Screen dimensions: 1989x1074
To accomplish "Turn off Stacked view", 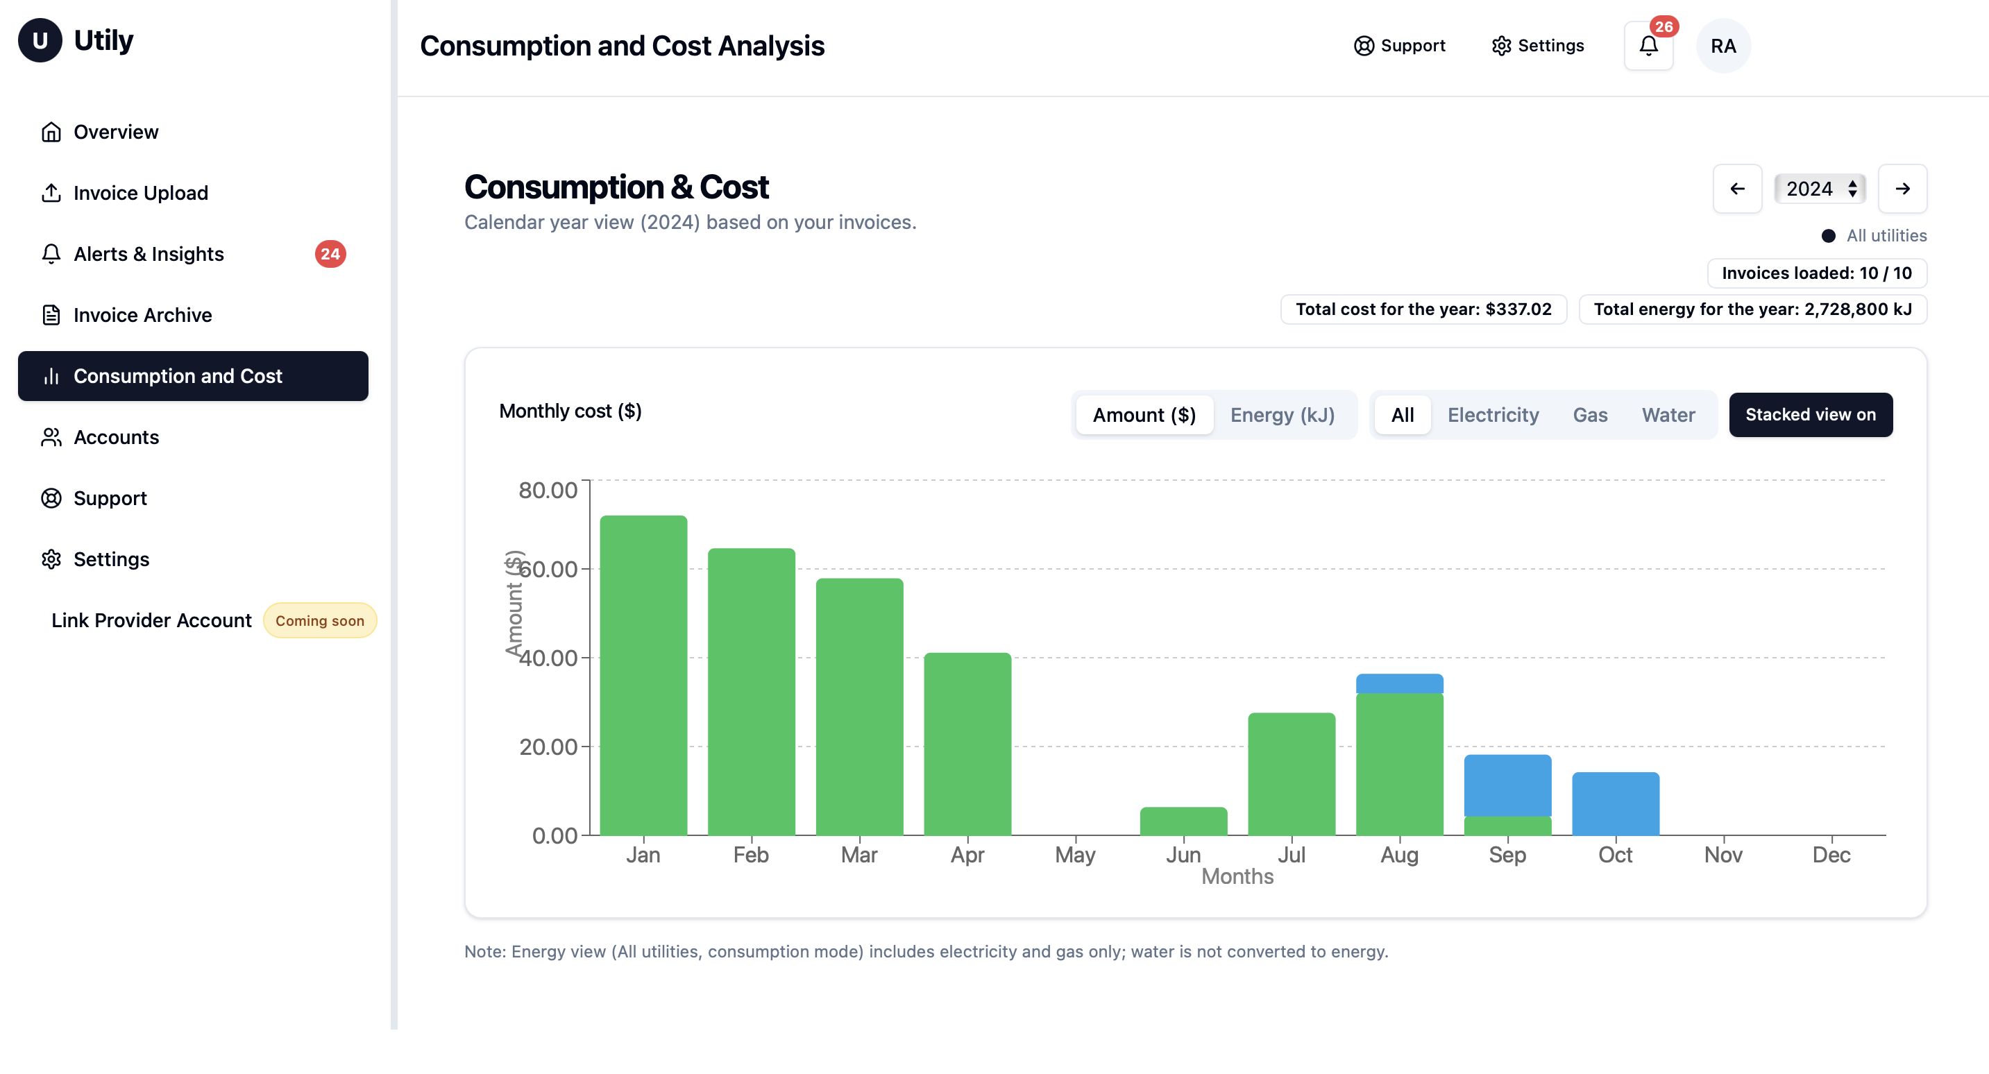I will coord(1810,415).
